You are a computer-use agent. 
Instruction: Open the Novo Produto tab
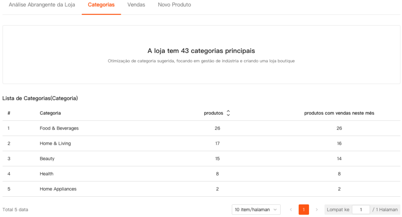pos(174,5)
